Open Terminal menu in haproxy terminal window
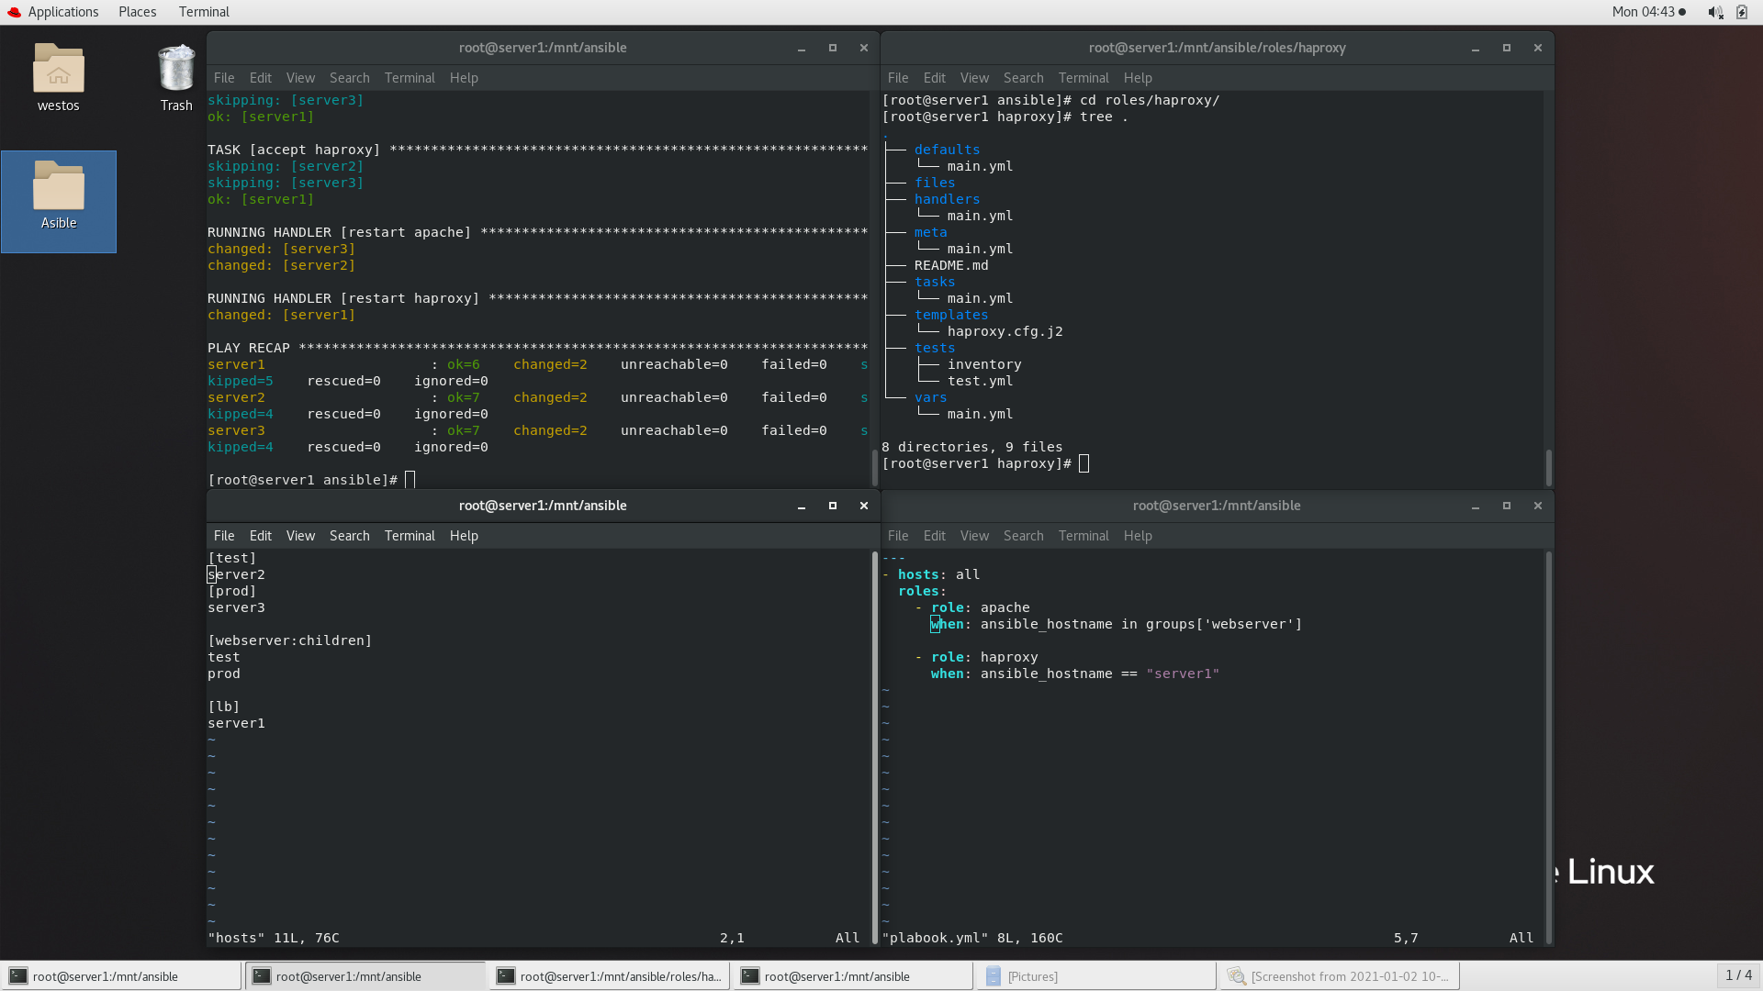1763x991 pixels. tap(1083, 78)
